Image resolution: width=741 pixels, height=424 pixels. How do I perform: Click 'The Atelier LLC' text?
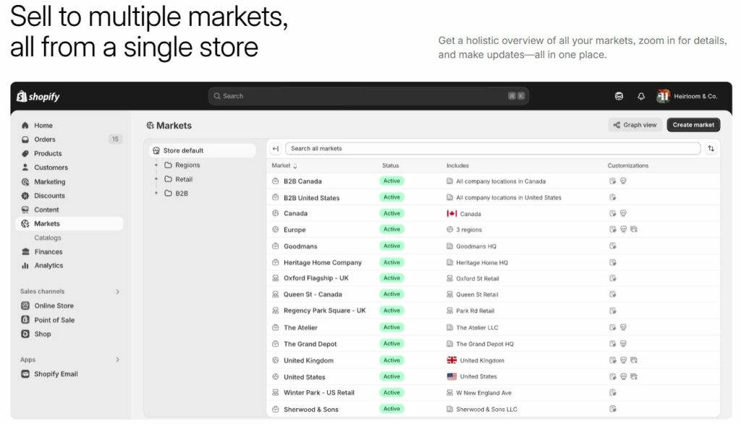click(477, 328)
